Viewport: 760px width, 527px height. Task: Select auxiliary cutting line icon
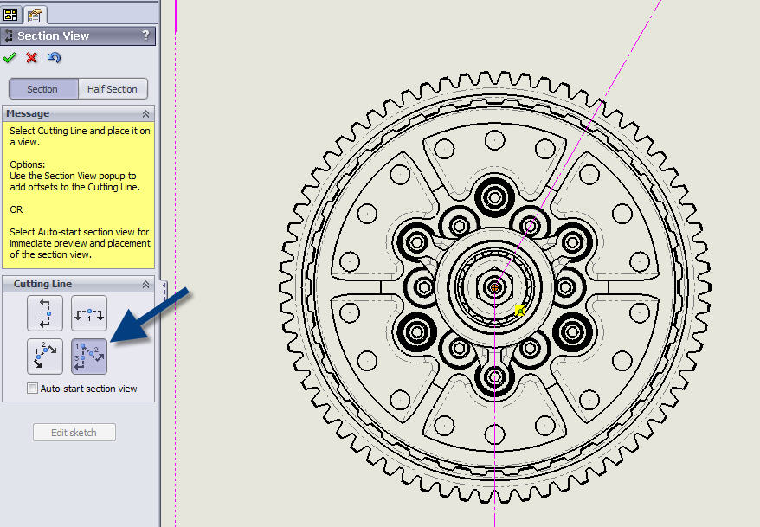pos(45,357)
